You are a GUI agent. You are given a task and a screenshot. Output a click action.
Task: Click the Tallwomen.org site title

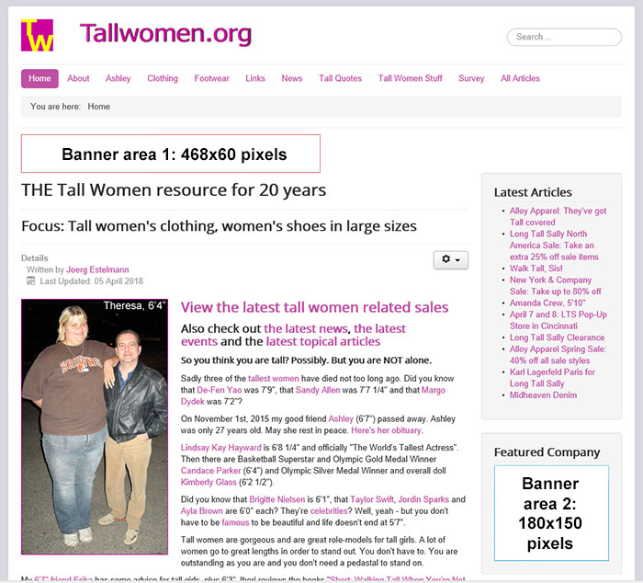tap(165, 34)
